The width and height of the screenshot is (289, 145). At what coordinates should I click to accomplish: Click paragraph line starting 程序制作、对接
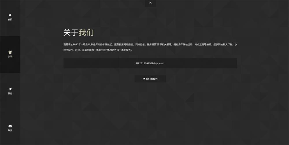click(98, 50)
